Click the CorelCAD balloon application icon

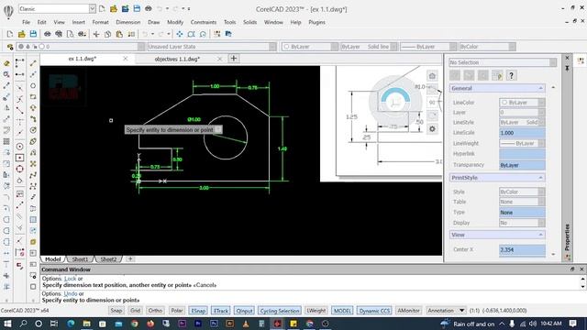8,11
